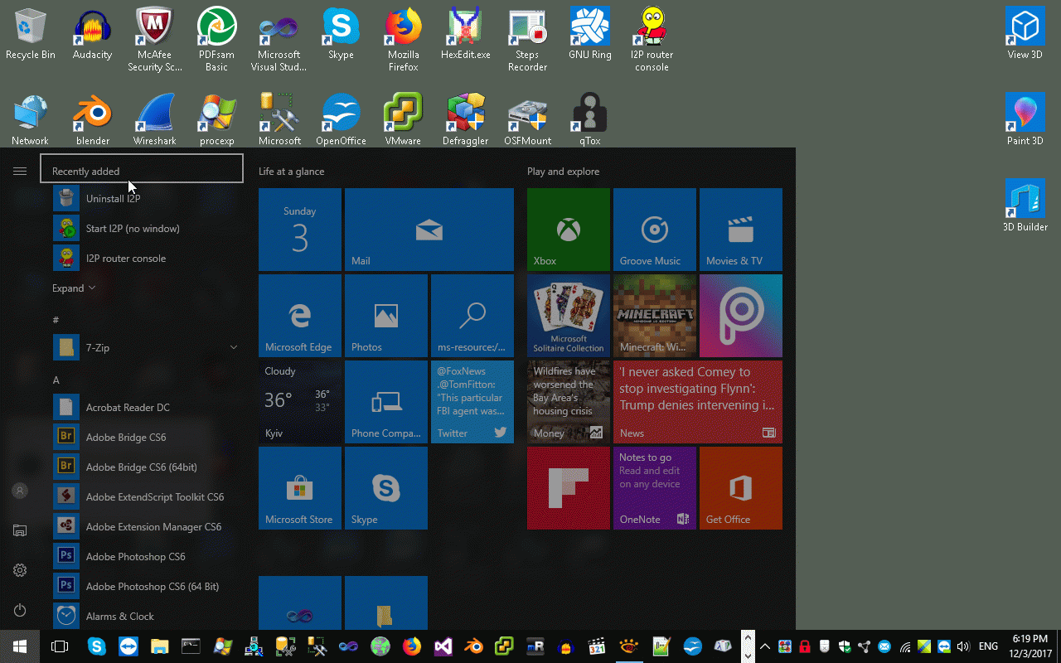
Task: Open the Mail tile
Action: click(x=429, y=230)
